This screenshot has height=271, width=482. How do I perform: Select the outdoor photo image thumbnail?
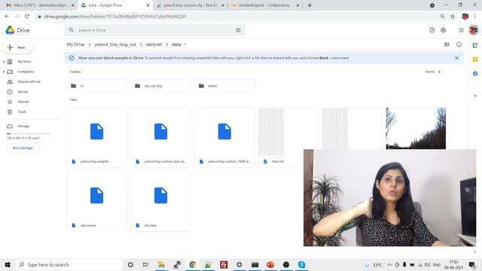tap(416, 128)
